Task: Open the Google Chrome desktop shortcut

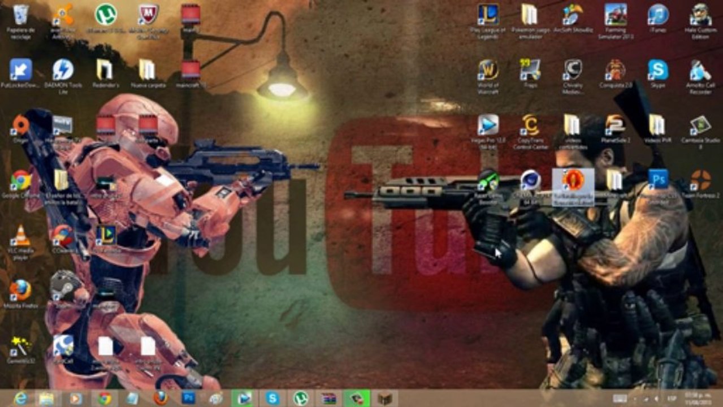Action: (21, 184)
